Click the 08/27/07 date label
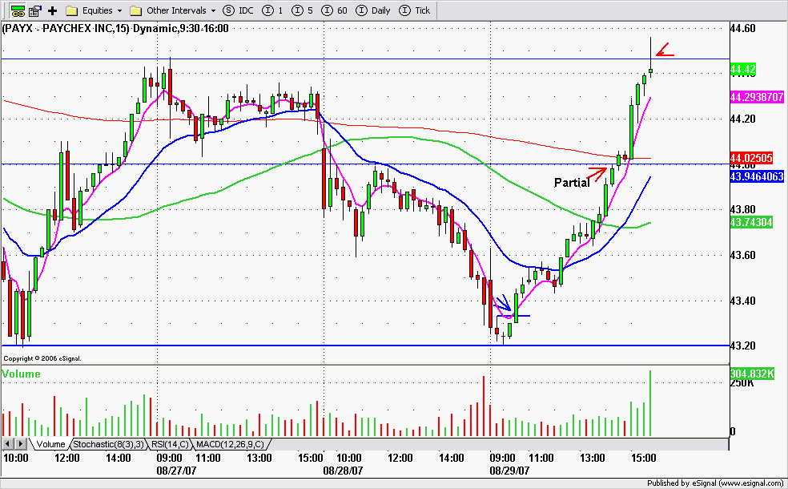Screen dimensions: 788x489 pos(176,471)
